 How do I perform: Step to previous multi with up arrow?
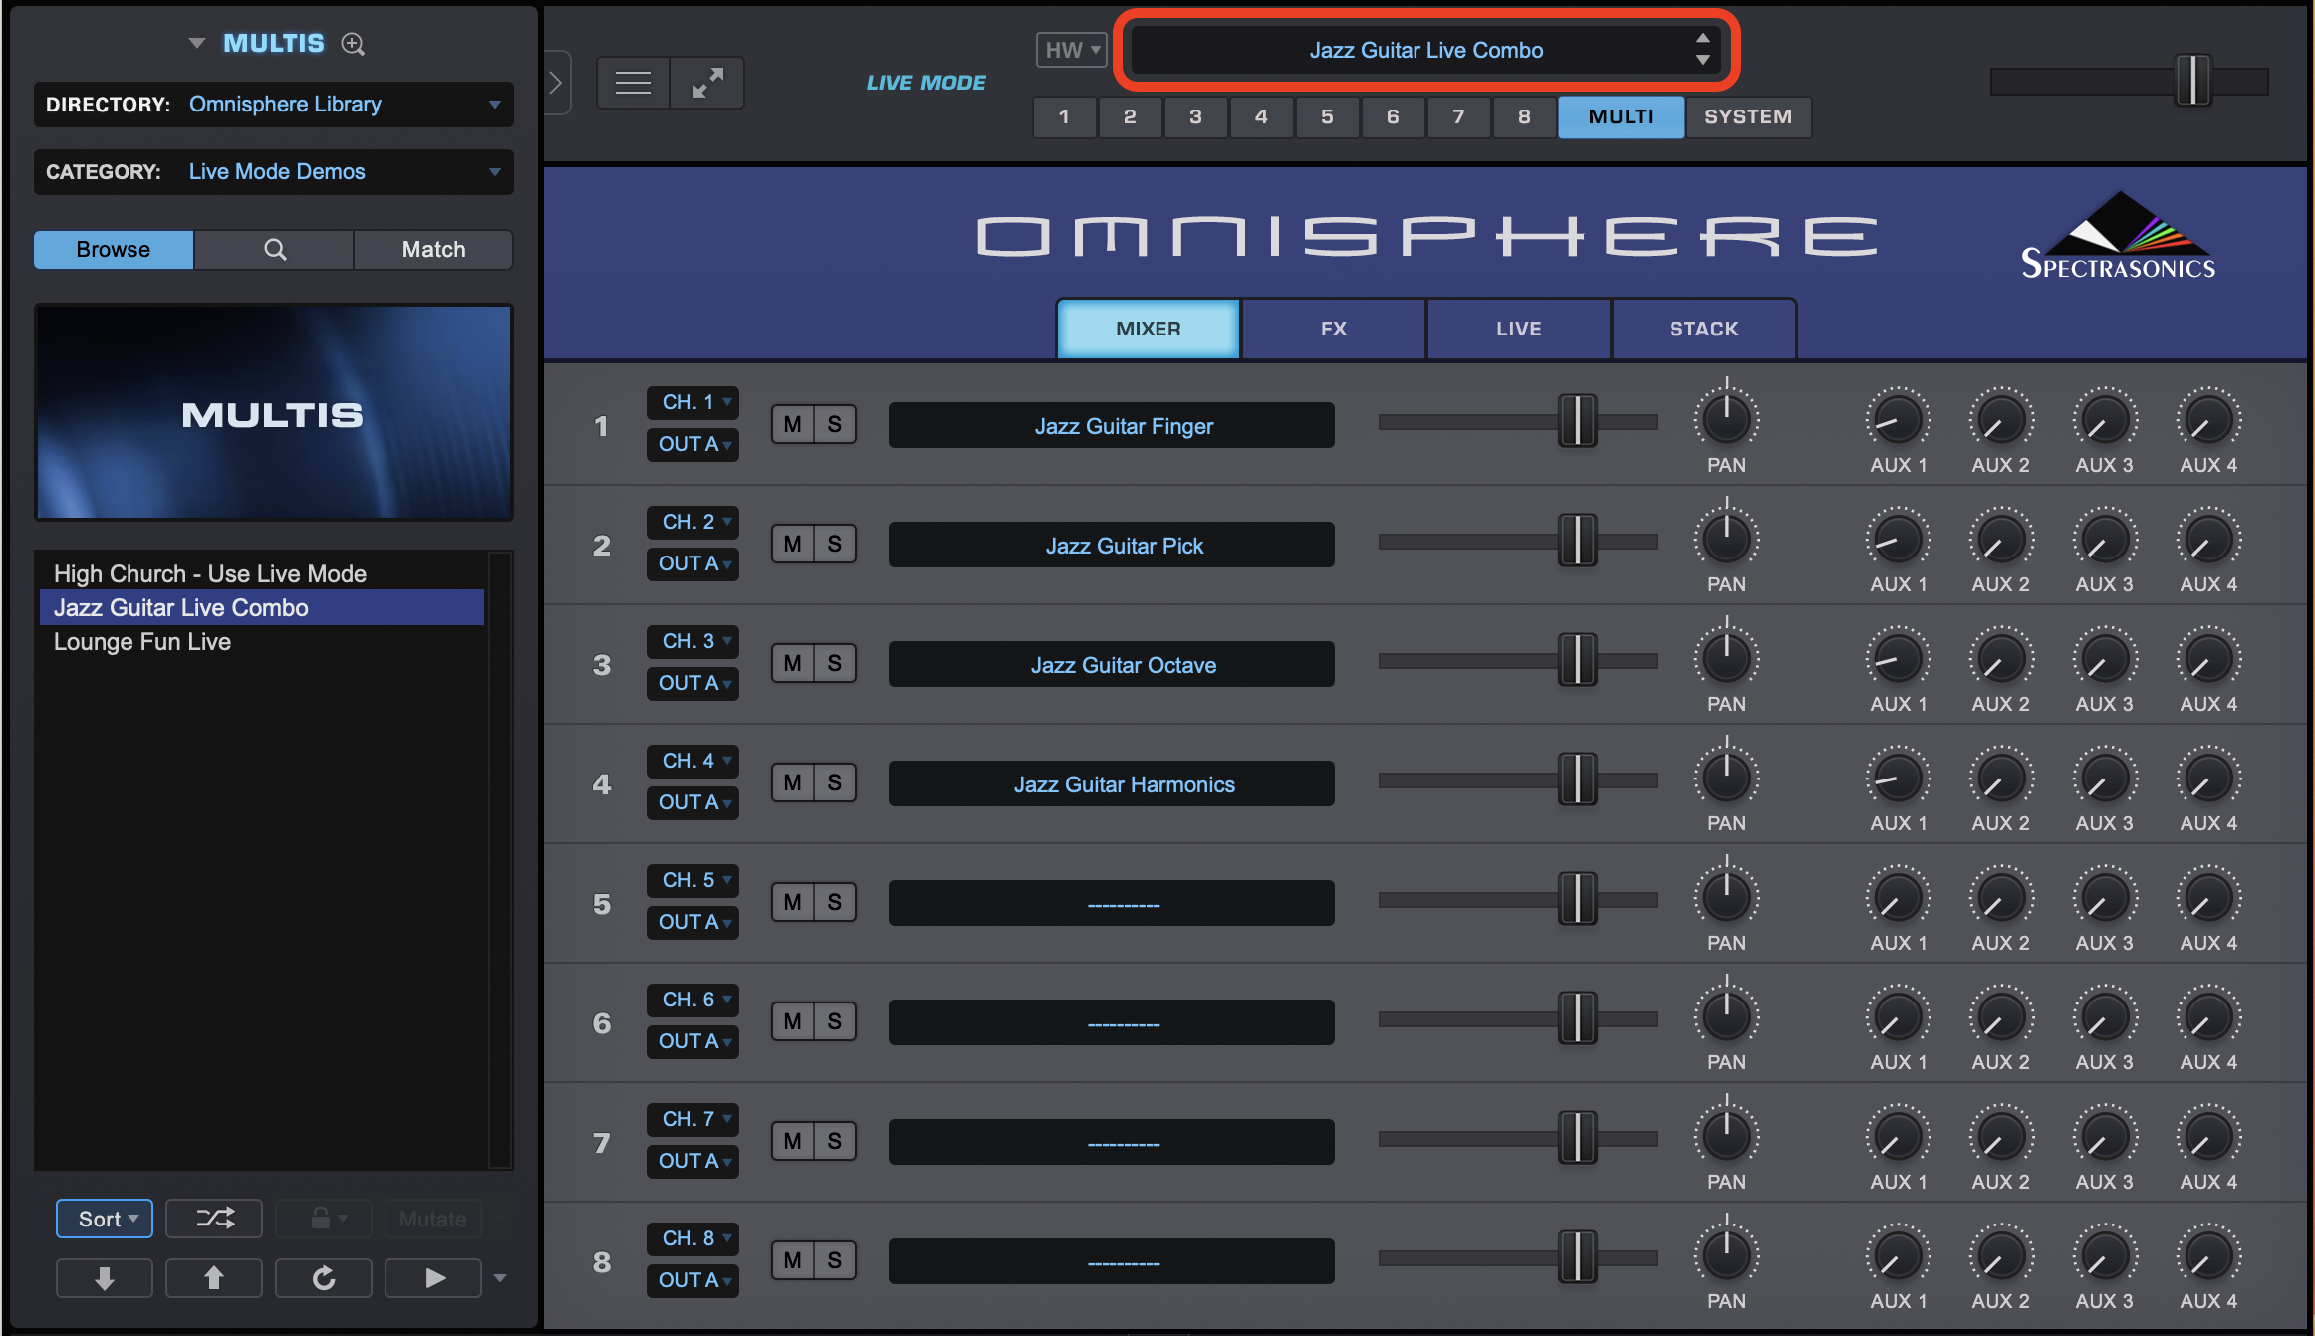coord(1703,38)
